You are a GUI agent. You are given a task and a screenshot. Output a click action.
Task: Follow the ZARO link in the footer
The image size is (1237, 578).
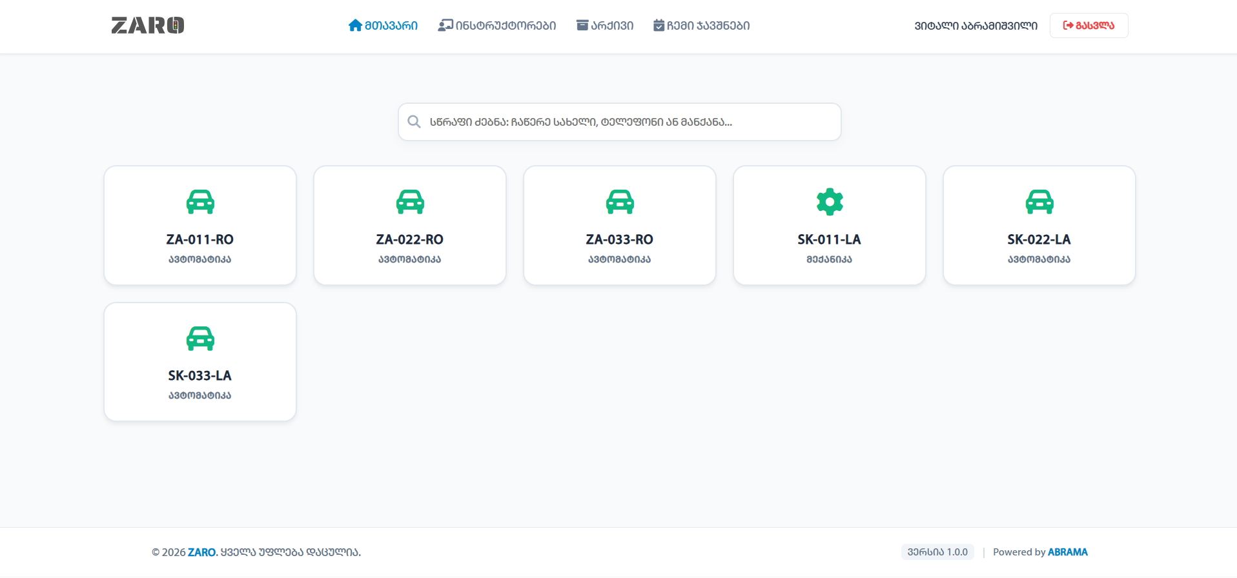click(x=201, y=552)
